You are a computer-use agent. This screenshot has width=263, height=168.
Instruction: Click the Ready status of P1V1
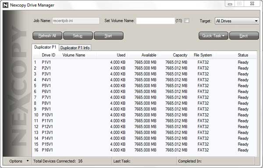(x=243, y=62)
